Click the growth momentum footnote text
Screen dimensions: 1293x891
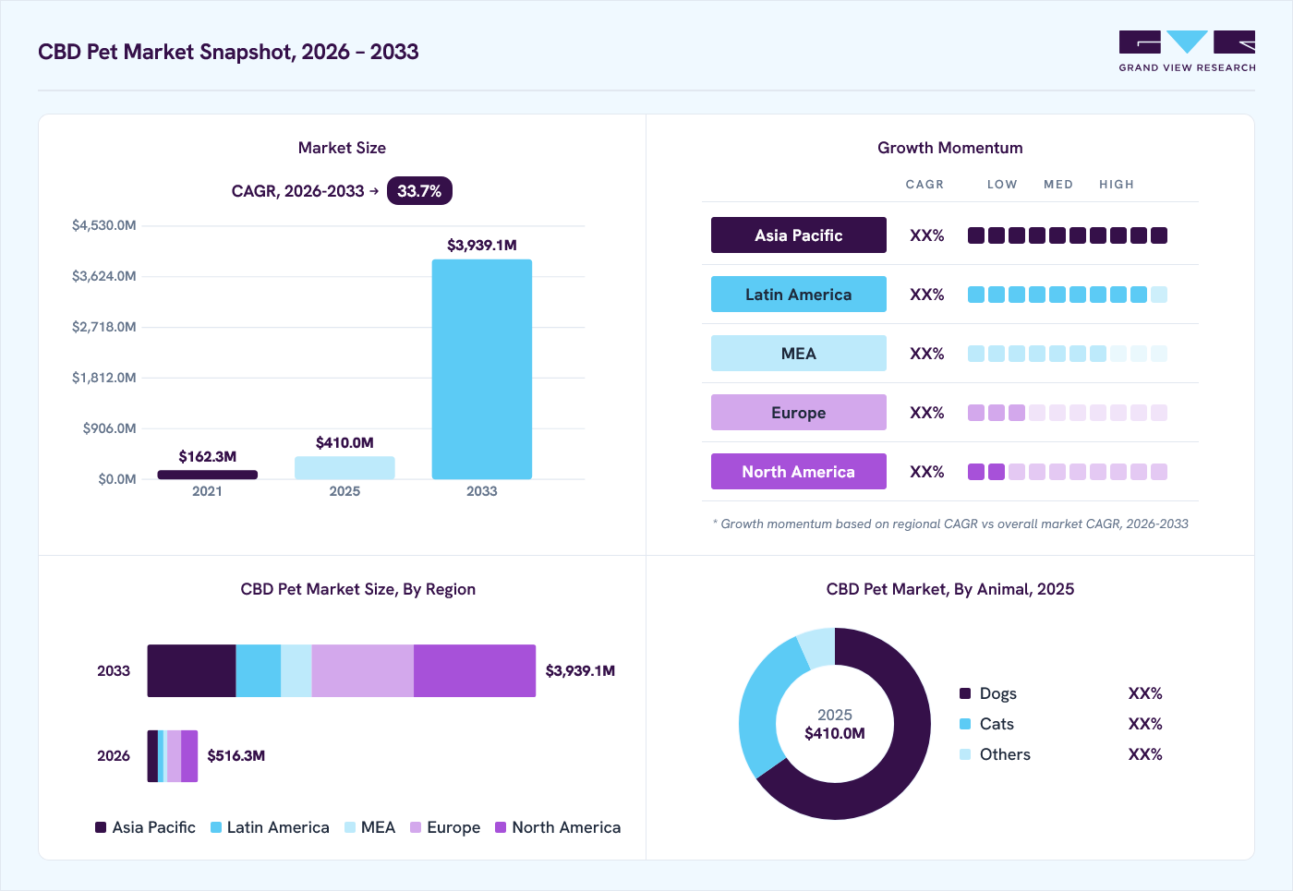point(950,524)
